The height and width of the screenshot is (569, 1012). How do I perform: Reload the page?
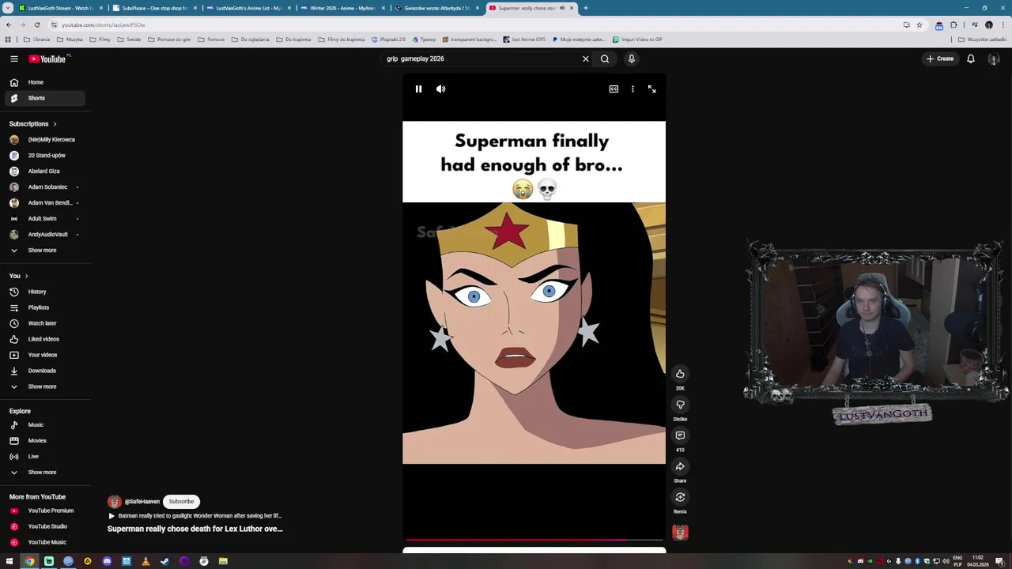click(x=36, y=24)
